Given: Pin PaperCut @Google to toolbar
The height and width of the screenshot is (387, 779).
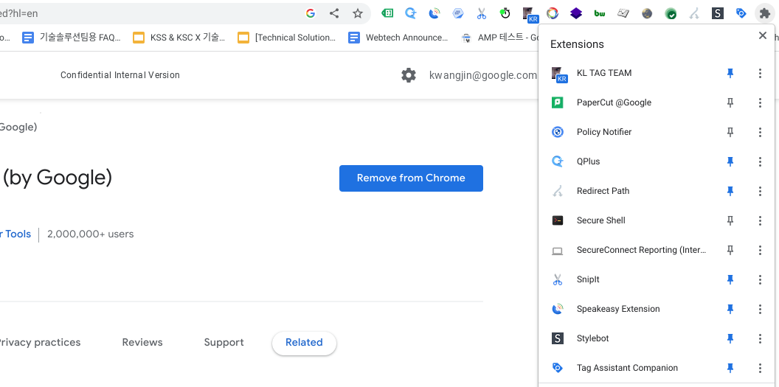Looking at the screenshot, I should 730,102.
